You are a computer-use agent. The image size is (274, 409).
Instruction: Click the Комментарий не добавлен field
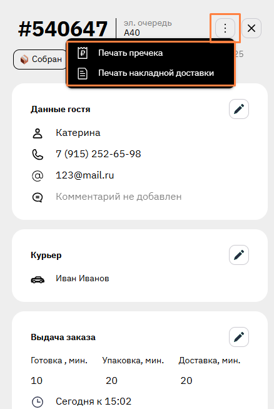coord(118,197)
